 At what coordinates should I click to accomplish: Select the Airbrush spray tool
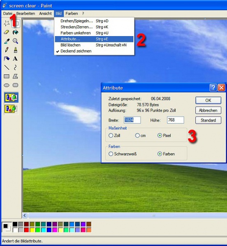[x=7, y=59]
